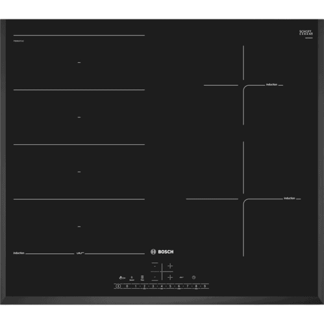The height and width of the screenshot is (324, 324).
Task: Open the timer clock icon
Action: click(x=193, y=277)
